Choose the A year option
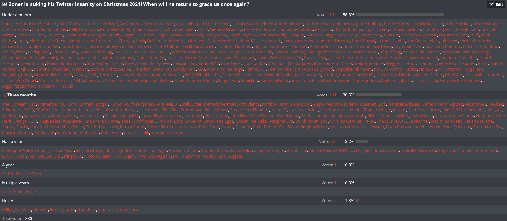The image size is (507, 221). [x=8, y=165]
